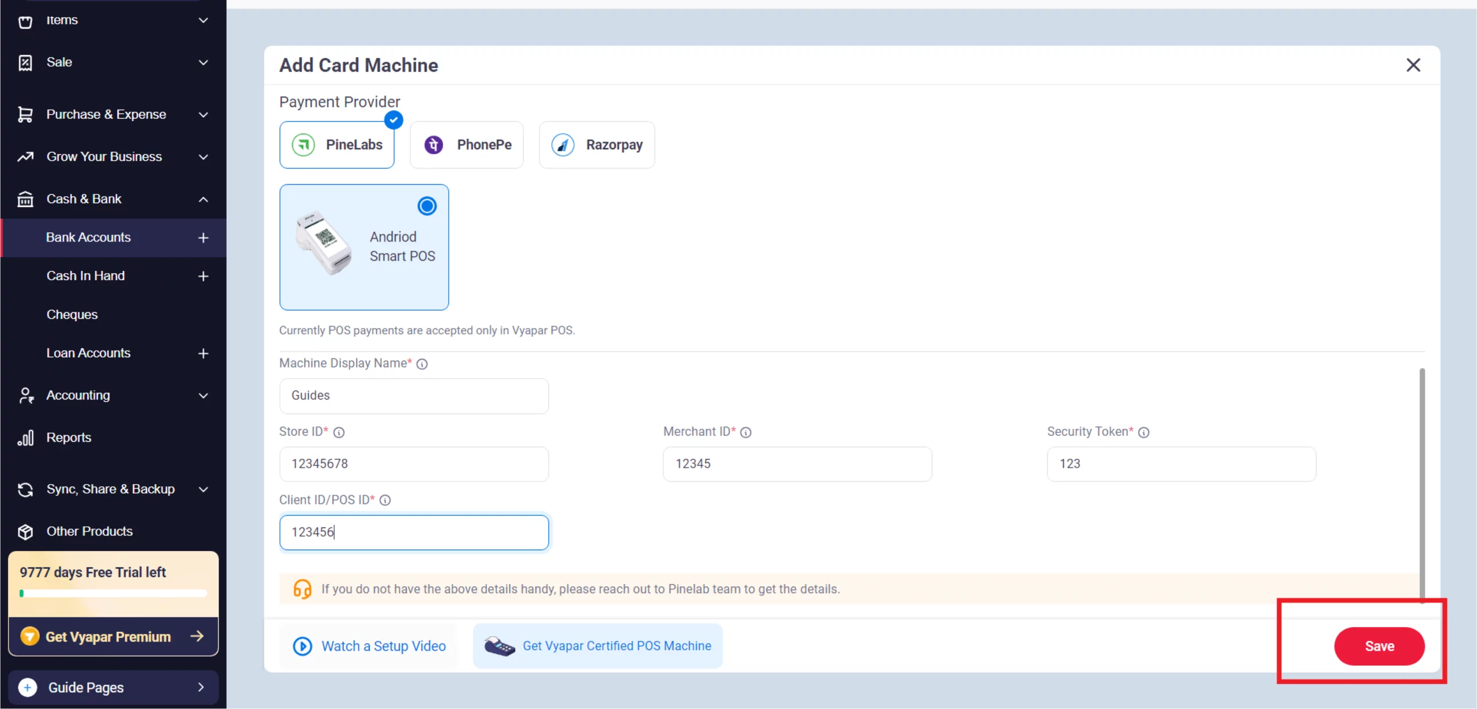Open the Watch a Setup Video link
The width and height of the screenshot is (1477, 709).
369,646
